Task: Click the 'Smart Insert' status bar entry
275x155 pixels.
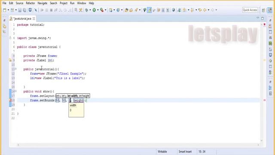Action: click(185, 152)
